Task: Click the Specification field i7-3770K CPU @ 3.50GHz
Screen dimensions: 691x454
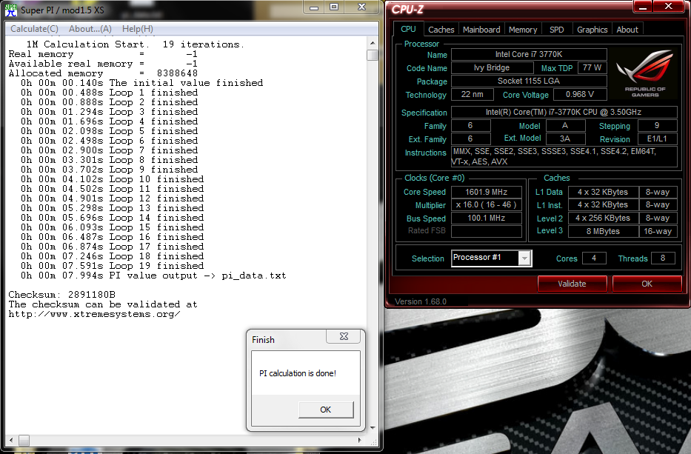Action: [564, 112]
